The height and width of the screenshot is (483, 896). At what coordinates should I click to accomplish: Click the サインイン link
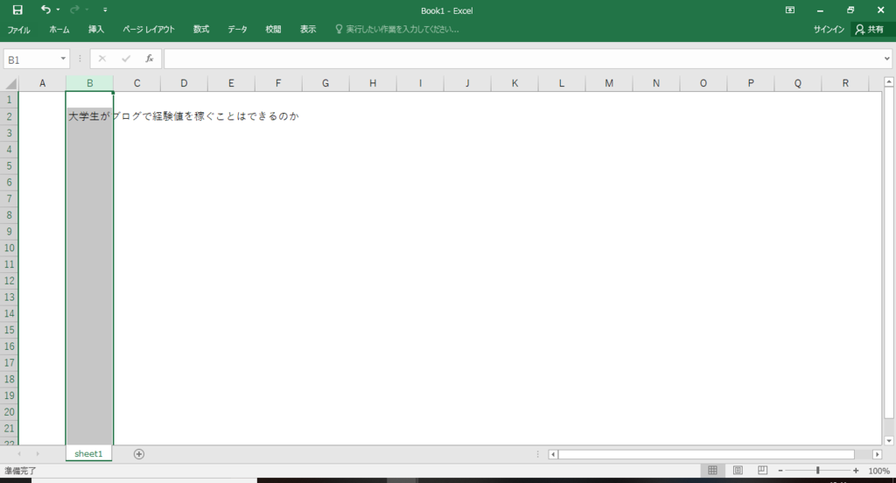point(829,29)
